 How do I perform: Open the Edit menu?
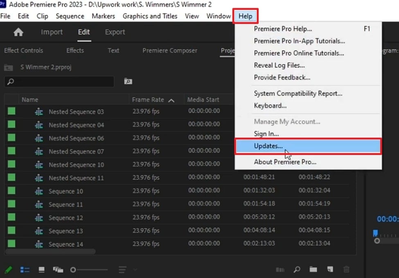click(x=23, y=16)
